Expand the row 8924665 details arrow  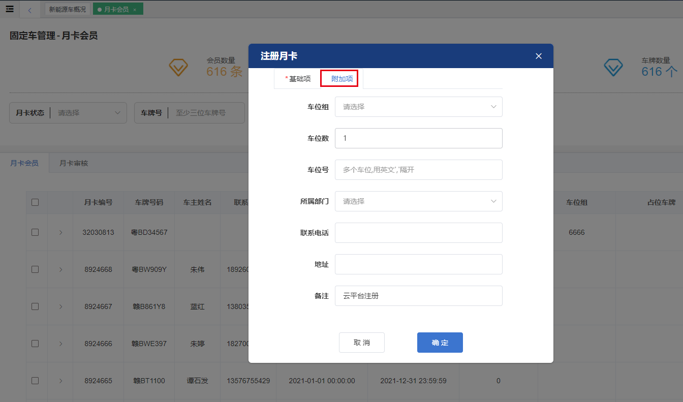[x=60, y=381]
